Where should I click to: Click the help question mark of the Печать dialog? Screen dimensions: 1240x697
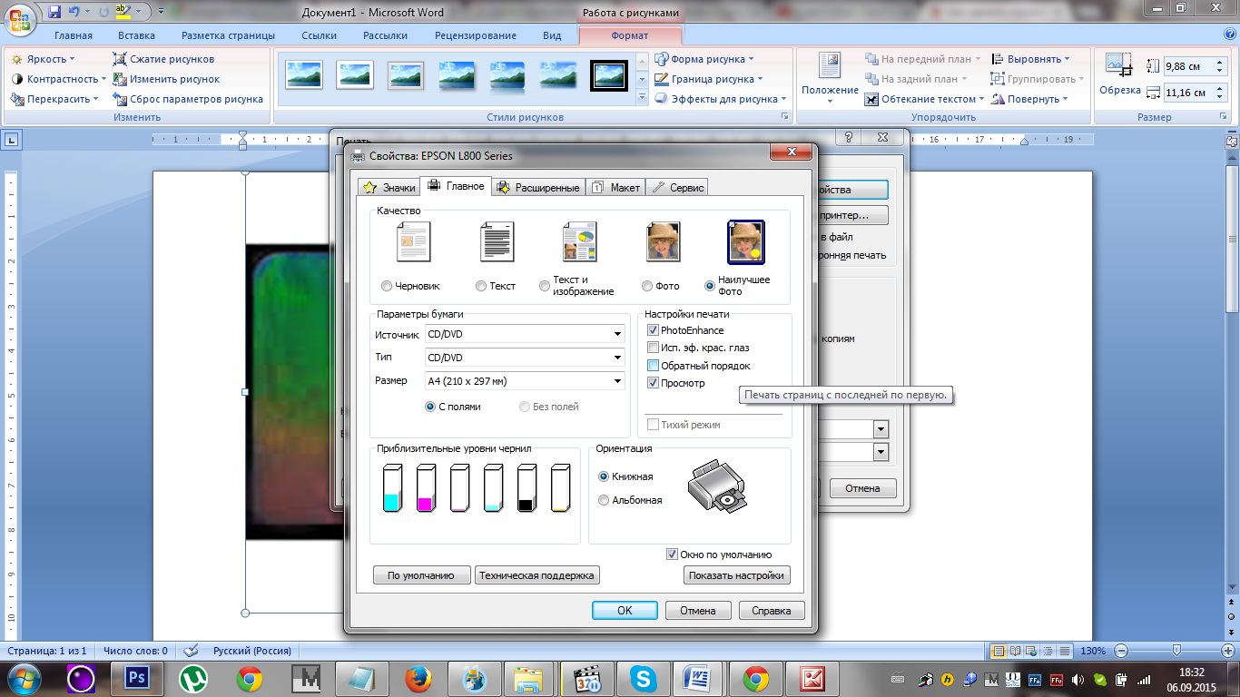tap(849, 137)
